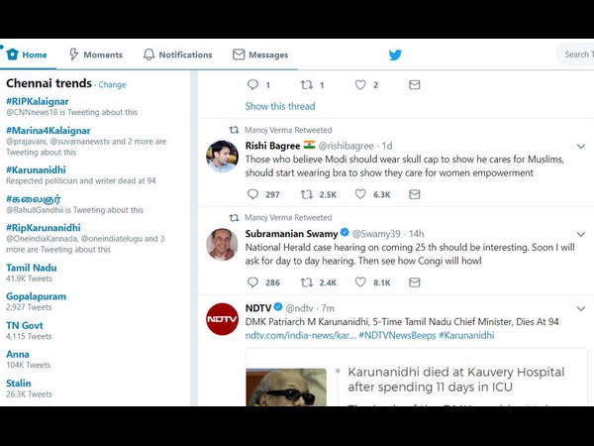
Task: Retweet the tweet with 1 retweet
Action: pos(307,84)
